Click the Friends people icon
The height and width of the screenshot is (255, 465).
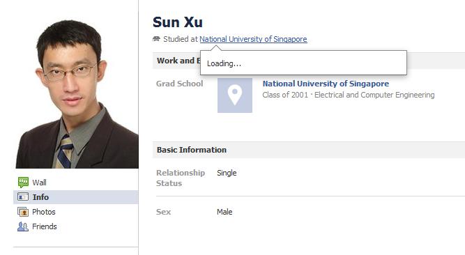pos(23,226)
